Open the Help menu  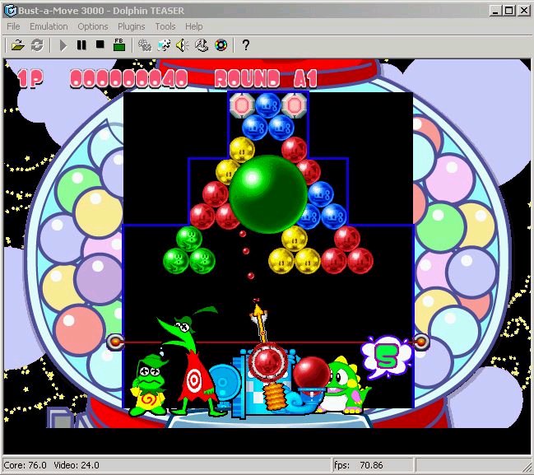pyautogui.click(x=194, y=26)
